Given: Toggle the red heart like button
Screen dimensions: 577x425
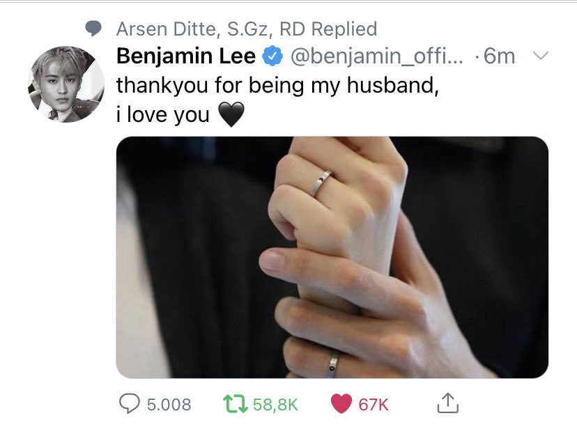Looking at the screenshot, I should [341, 403].
